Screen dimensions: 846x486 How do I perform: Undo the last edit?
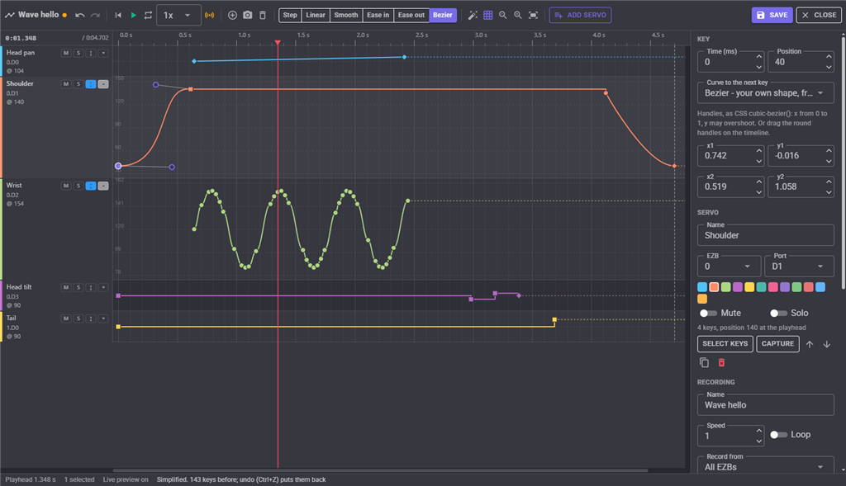(x=80, y=15)
